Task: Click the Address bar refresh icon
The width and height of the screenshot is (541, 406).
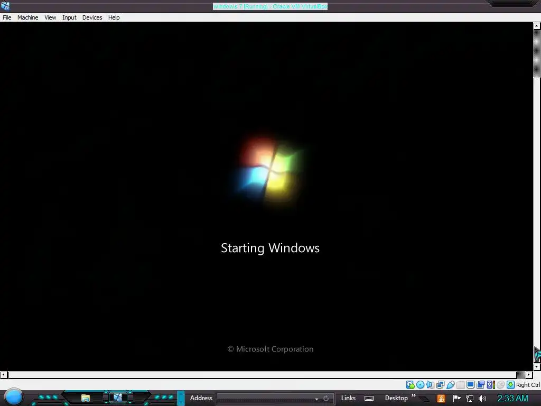Action: click(326, 399)
